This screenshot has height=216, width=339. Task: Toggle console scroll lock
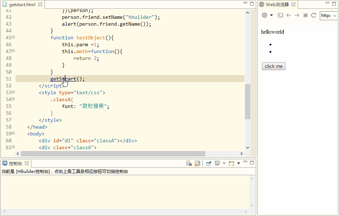[197, 163]
